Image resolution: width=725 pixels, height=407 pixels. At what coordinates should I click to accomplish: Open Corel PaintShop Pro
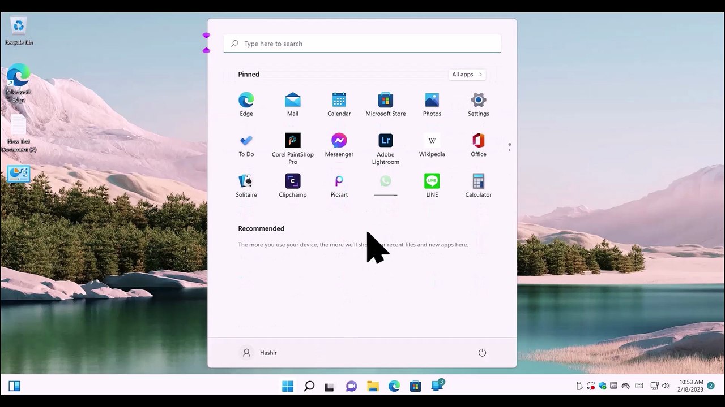pyautogui.click(x=292, y=149)
